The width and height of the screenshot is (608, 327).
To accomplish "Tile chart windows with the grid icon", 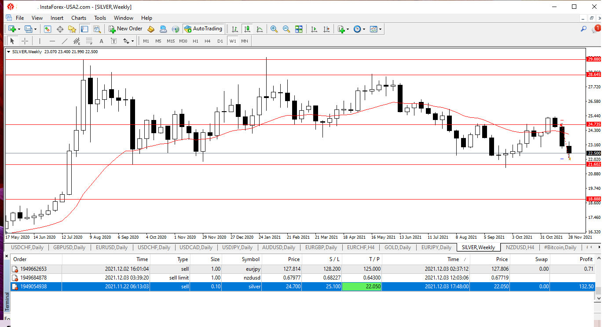I will coord(299,29).
